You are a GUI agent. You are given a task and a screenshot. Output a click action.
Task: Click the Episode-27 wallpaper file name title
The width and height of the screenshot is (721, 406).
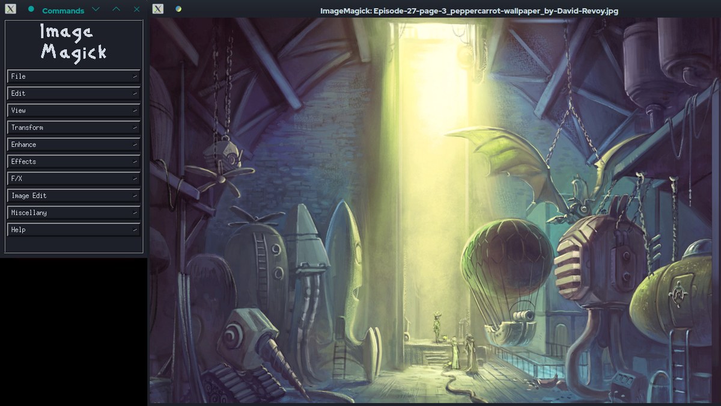pos(469,11)
